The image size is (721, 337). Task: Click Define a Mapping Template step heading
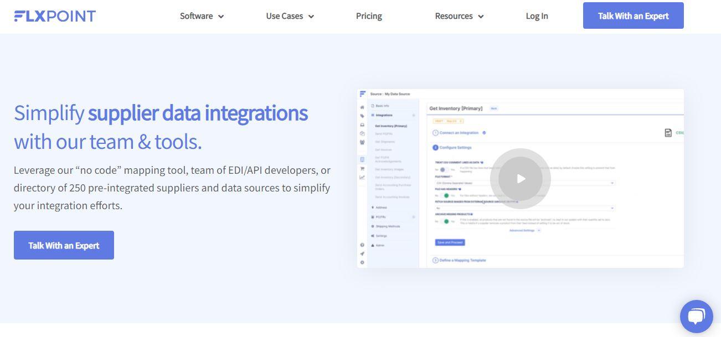pyautogui.click(x=462, y=260)
